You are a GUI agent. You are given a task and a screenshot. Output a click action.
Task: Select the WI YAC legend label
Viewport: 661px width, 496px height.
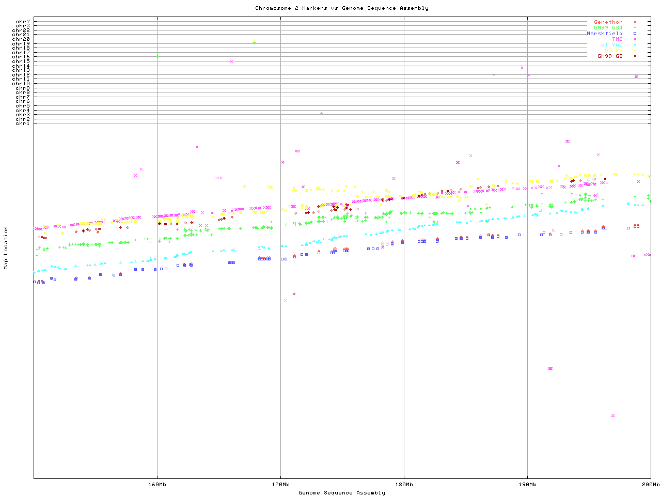coord(611,45)
